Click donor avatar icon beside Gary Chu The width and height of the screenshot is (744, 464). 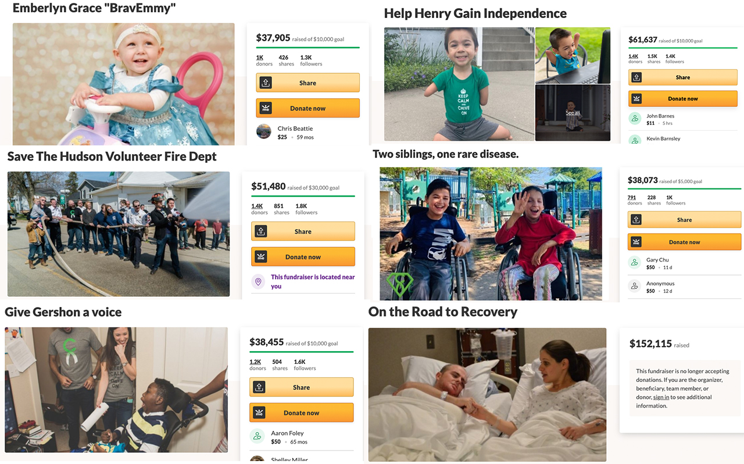[634, 263]
